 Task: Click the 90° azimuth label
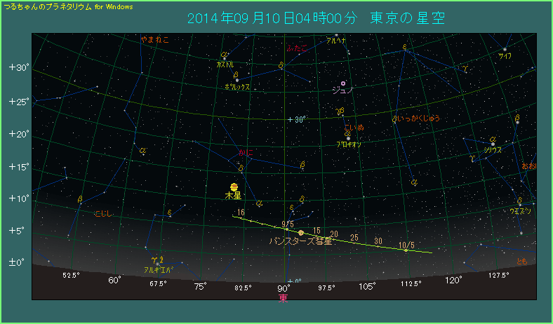click(284, 288)
